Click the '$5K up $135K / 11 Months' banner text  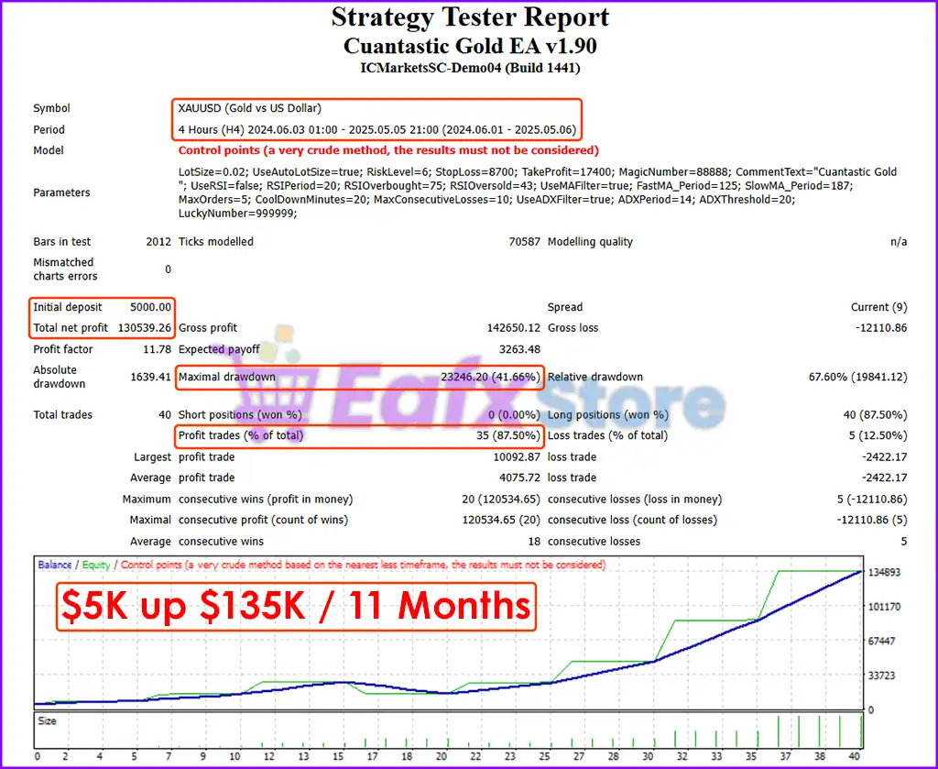pos(296,606)
